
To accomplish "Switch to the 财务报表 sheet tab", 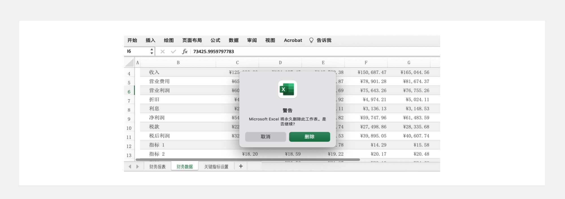I will 157,167.
